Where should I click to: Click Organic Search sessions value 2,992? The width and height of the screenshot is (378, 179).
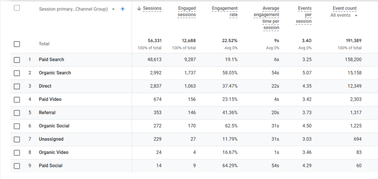tap(156, 73)
